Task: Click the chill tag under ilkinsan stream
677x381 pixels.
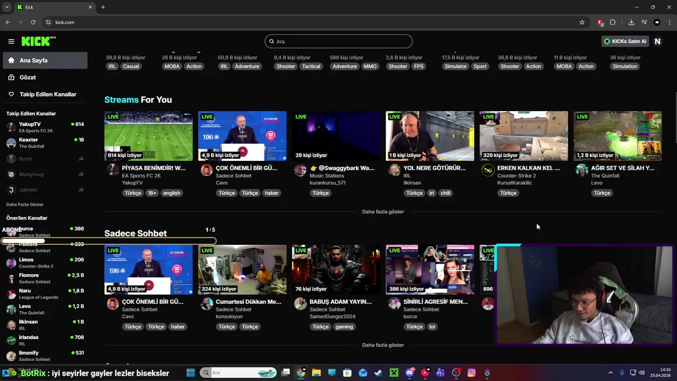Action: (445, 193)
